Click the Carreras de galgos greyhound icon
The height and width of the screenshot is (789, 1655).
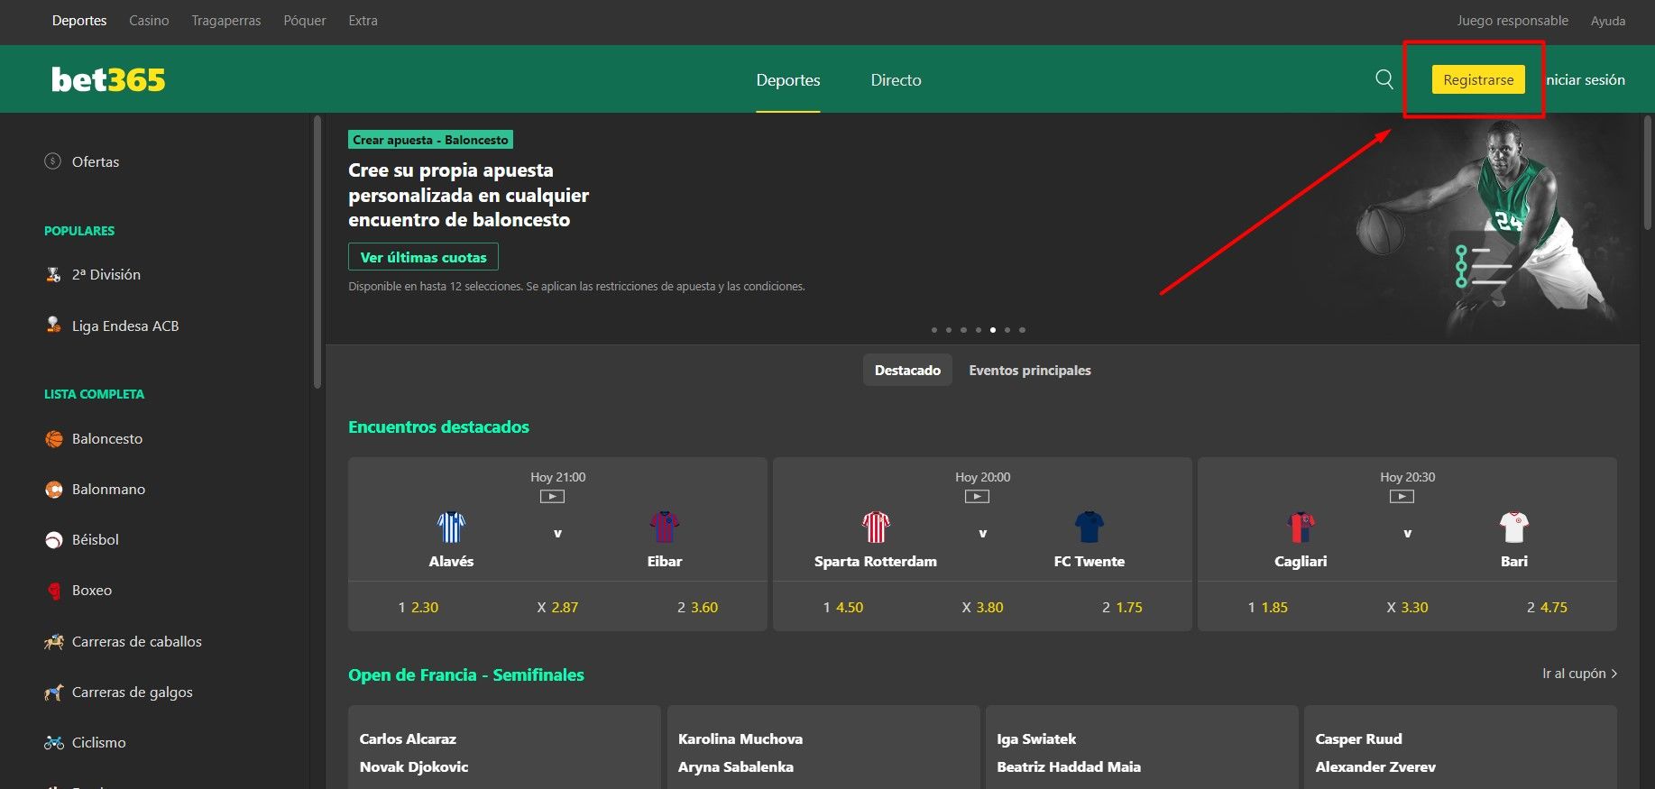[54, 692]
